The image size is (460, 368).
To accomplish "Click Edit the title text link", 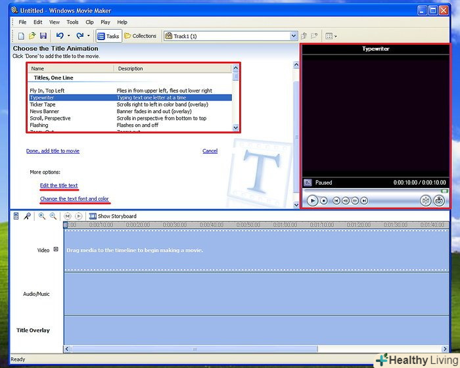I will tap(58, 185).
